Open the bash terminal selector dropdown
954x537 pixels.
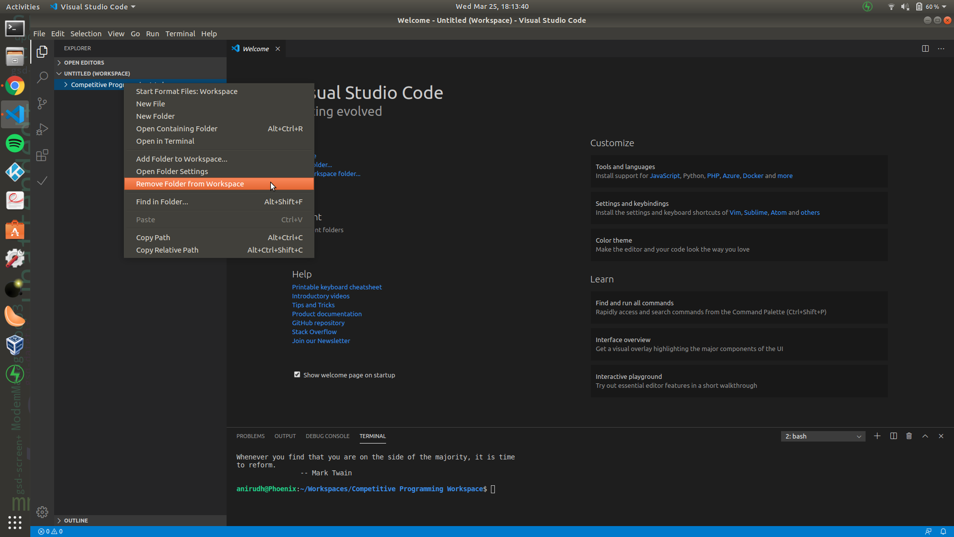click(x=823, y=437)
